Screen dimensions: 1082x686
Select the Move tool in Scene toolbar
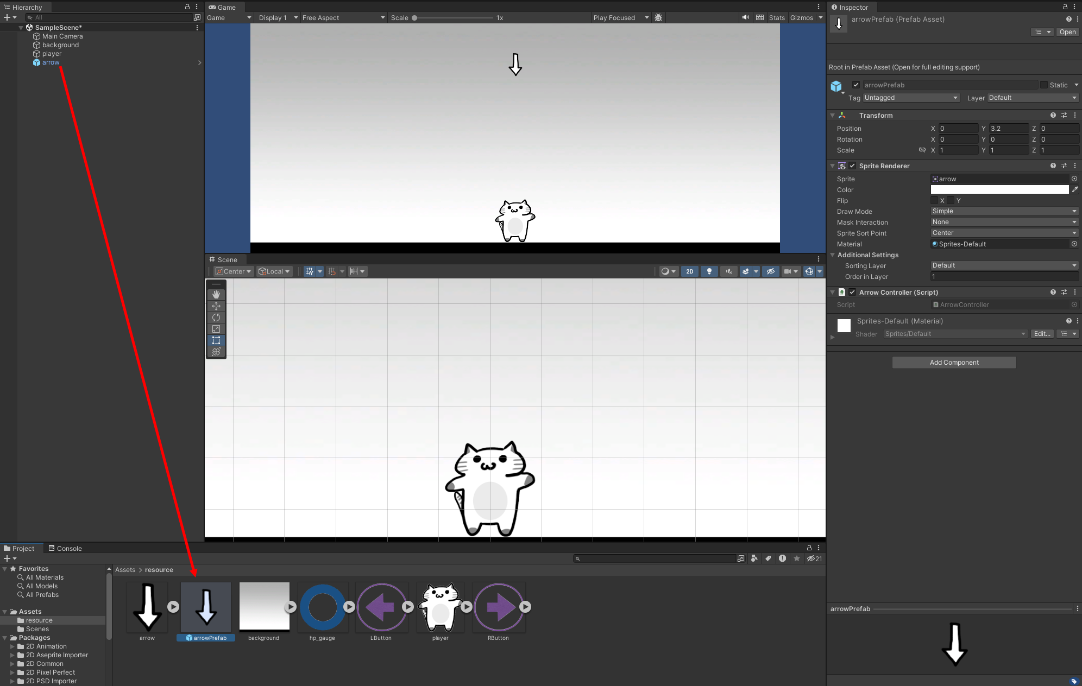click(216, 306)
